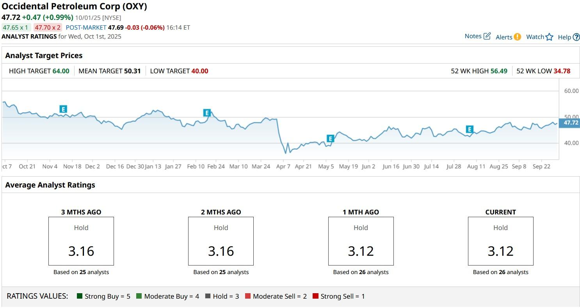This screenshot has width=580, height=308.
Task: Toggle OXY on the watchlist
Action: [550, 37]
